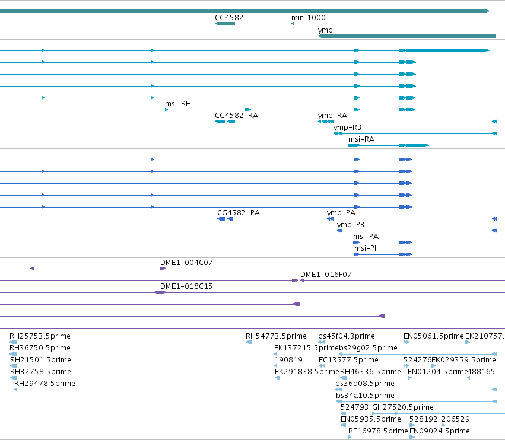This screenshot has height=440, width=505.
Task: Select EST EN09024.5prime
Action: coord(440,431)
